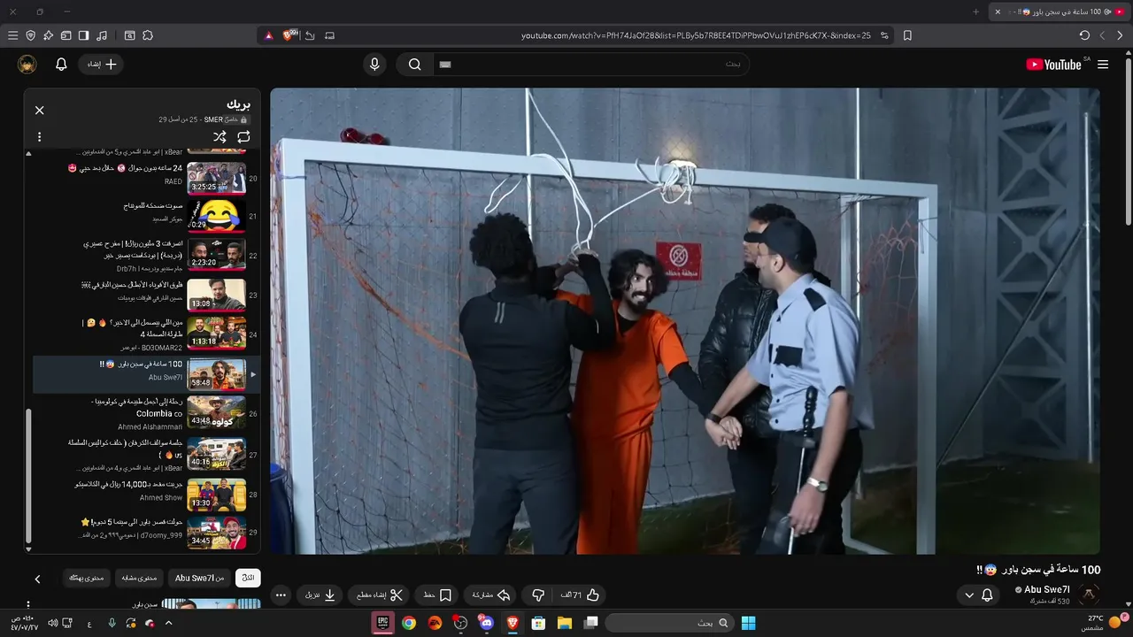1133x637 pixels.
Task: Toggle playlist shuffle
Action: [x=220, y=137]
